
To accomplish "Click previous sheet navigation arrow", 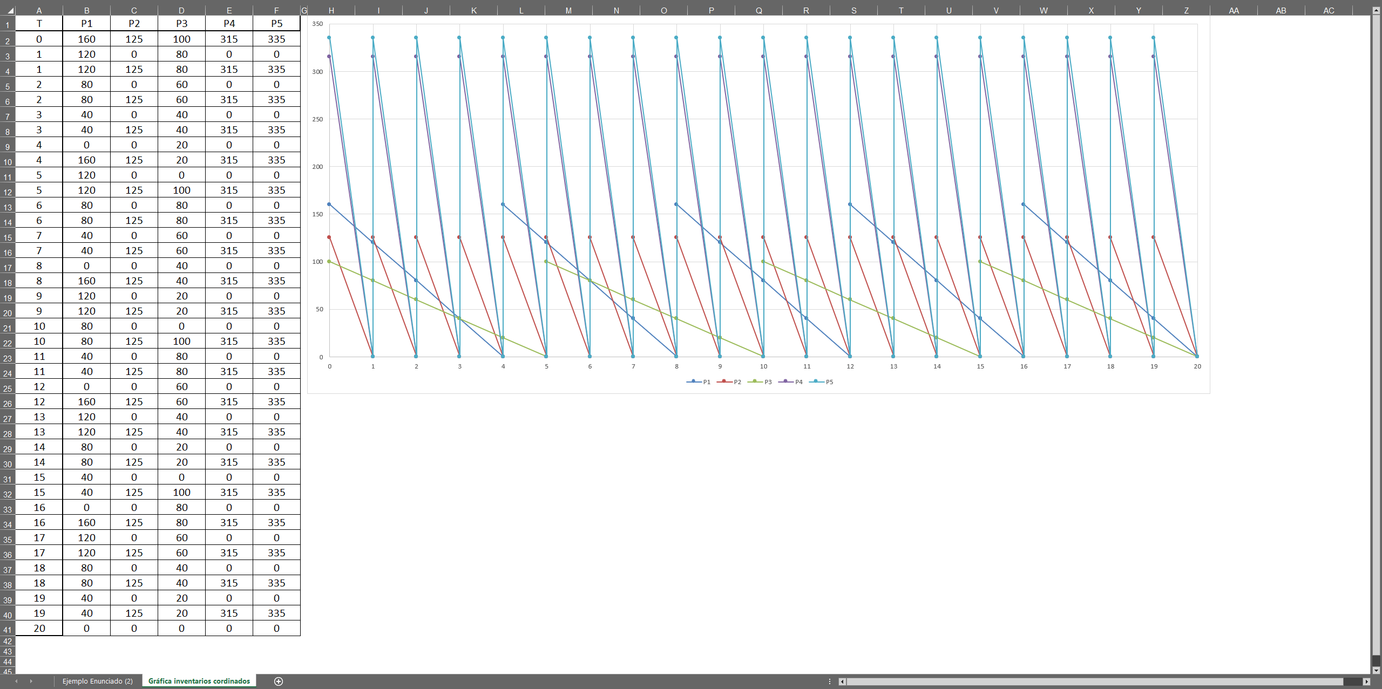I will [x=16, y=681].
